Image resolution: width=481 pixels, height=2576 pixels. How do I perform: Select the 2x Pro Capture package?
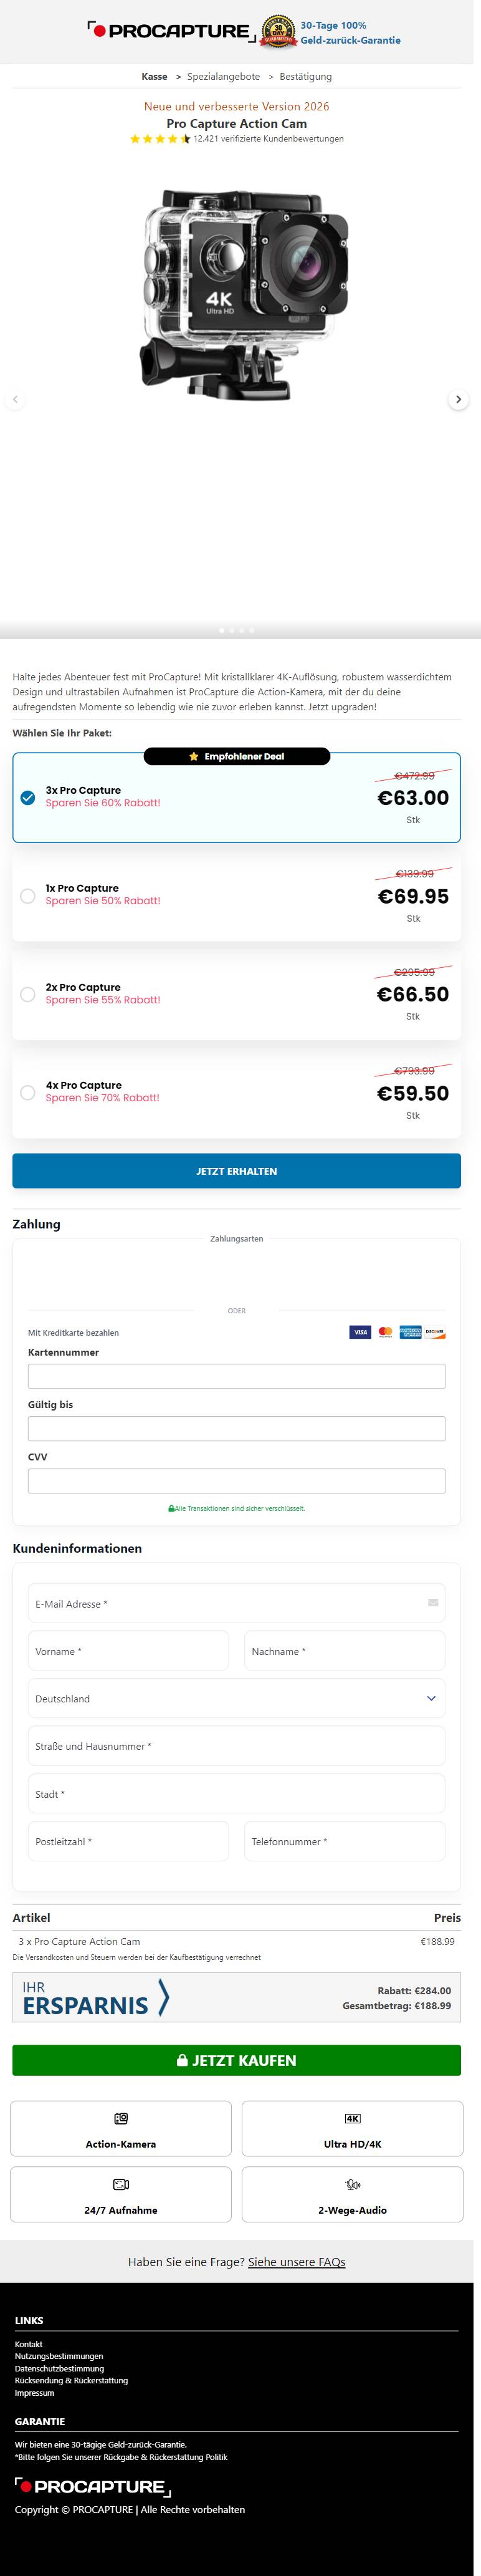point(28,994)
